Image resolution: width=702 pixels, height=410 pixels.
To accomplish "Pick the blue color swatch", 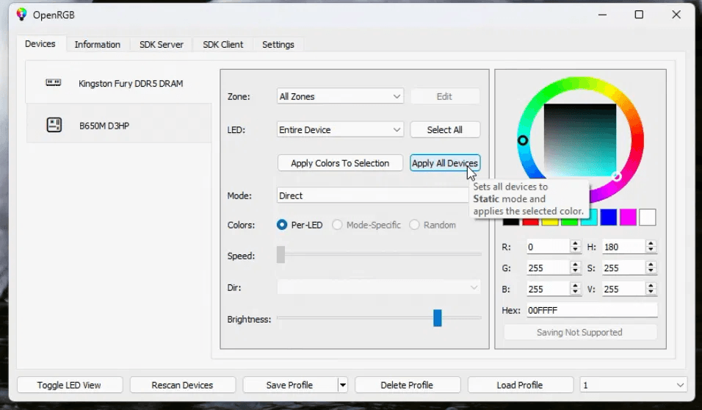I will click(609, 217).
